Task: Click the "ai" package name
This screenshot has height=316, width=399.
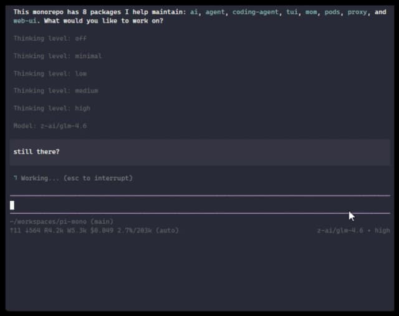Action: coord(194,12)
